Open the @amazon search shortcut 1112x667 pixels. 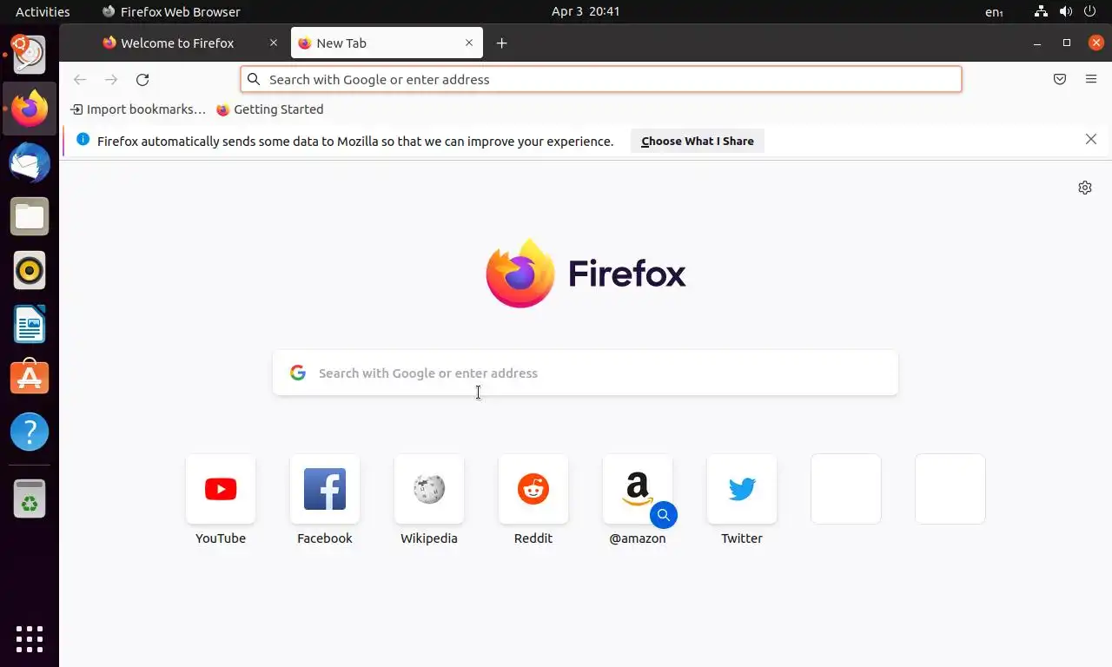(638, 489)
